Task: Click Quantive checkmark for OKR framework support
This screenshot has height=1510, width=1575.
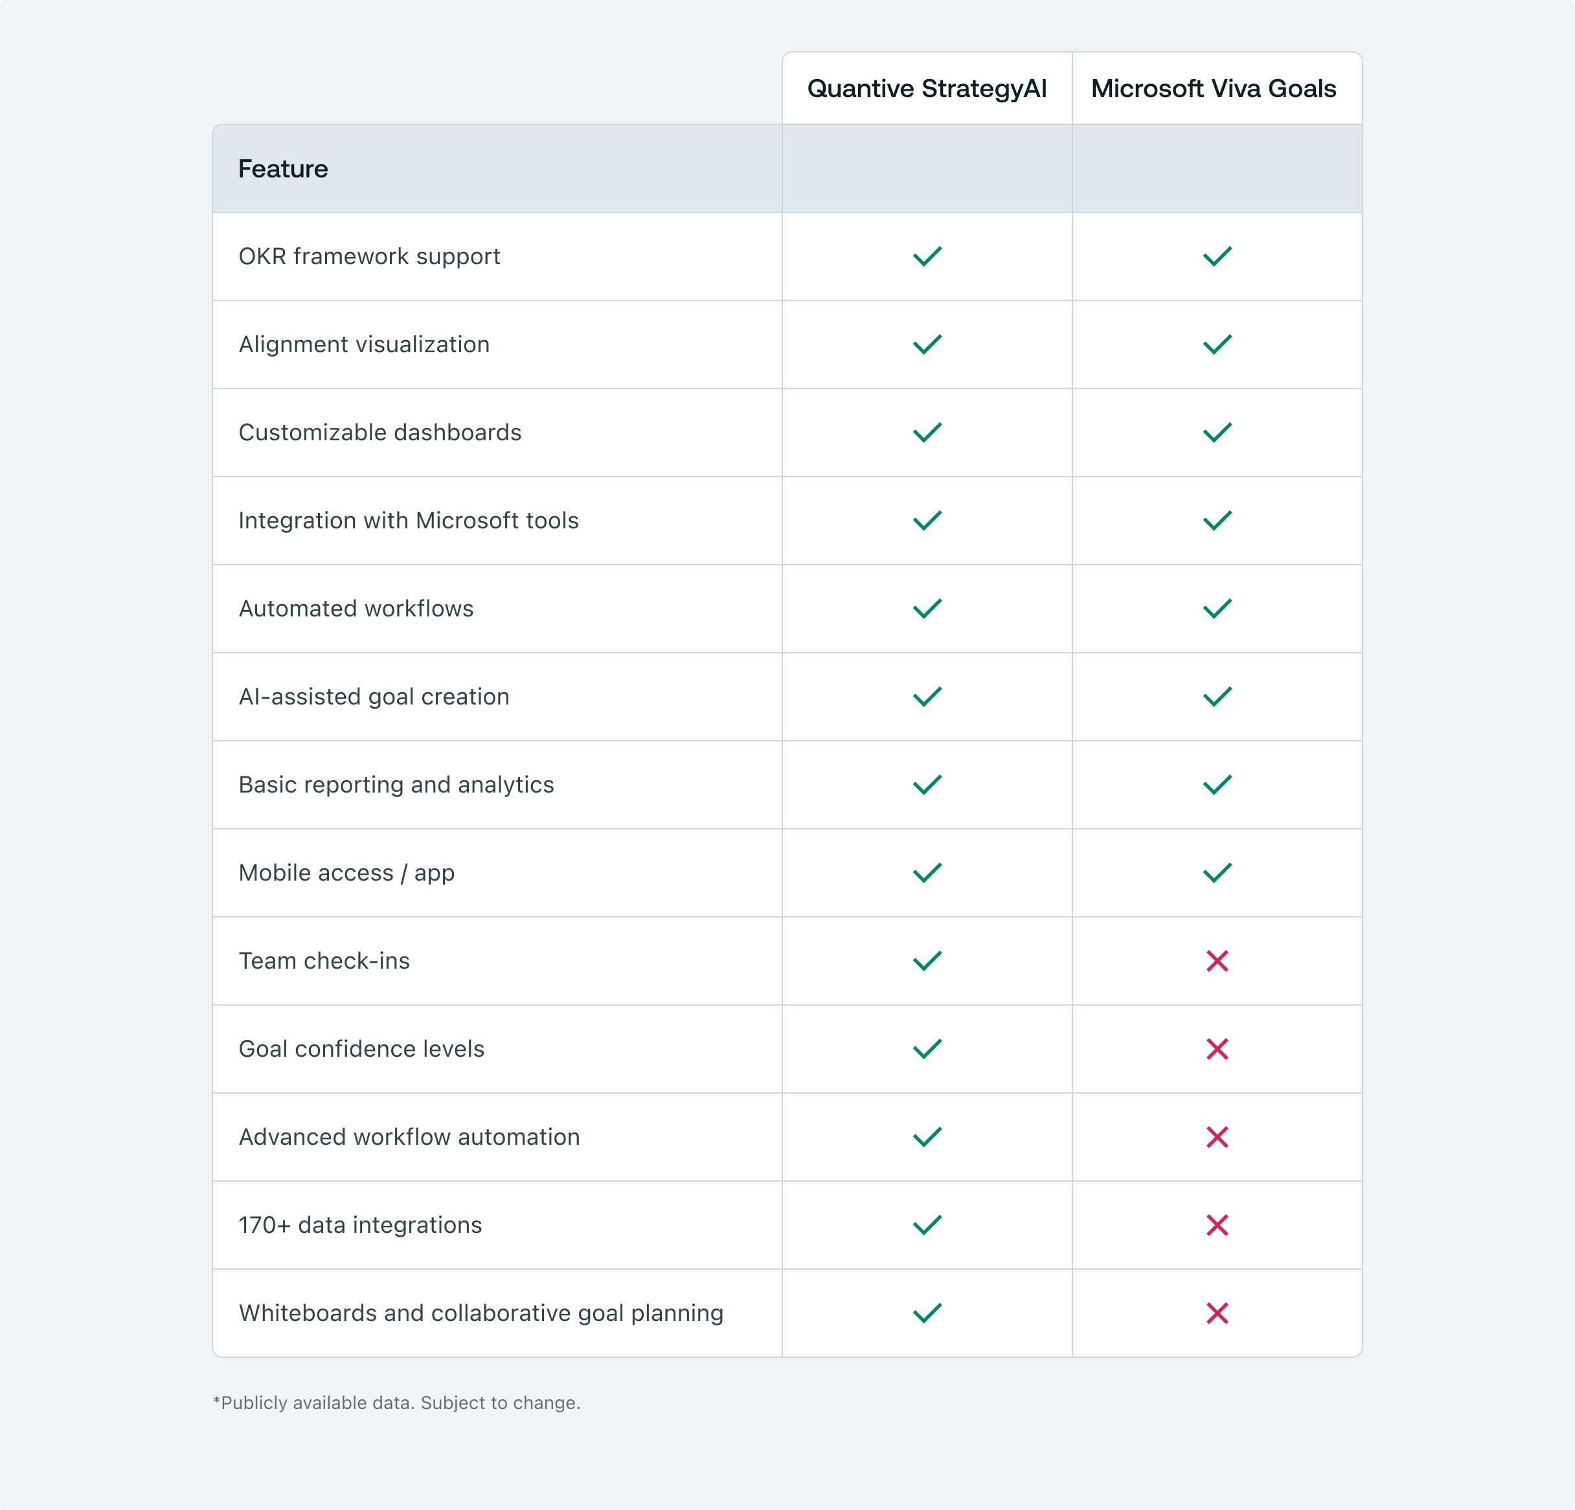Action: (927, 256)
